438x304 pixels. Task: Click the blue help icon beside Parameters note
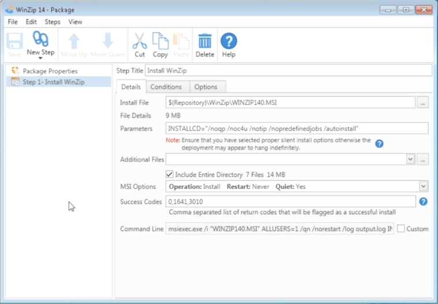tap(379, 144)
